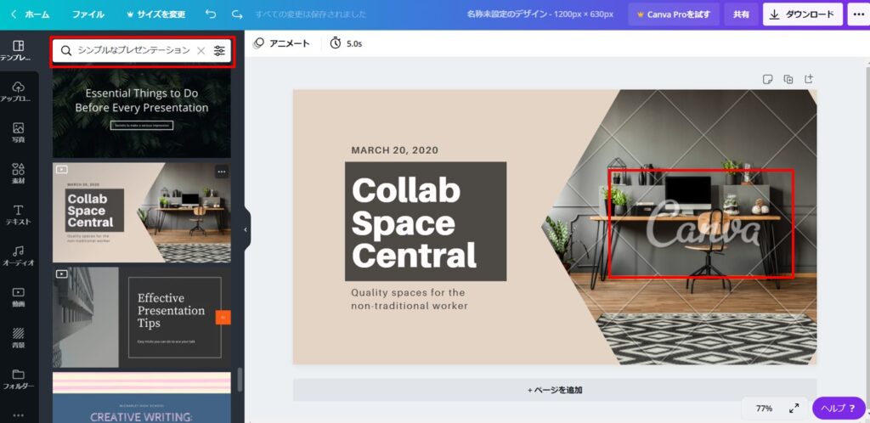The image size is (870, 423).
Task: Open the 動画 video panel
Action: point(19,296)
